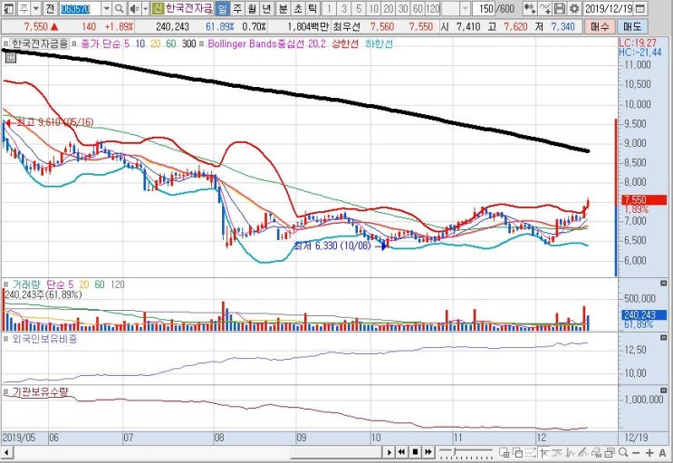This screenshot has height=463, width=673.
Task: Close the foreign ownership panel corner button
Action: click(664, 338)
